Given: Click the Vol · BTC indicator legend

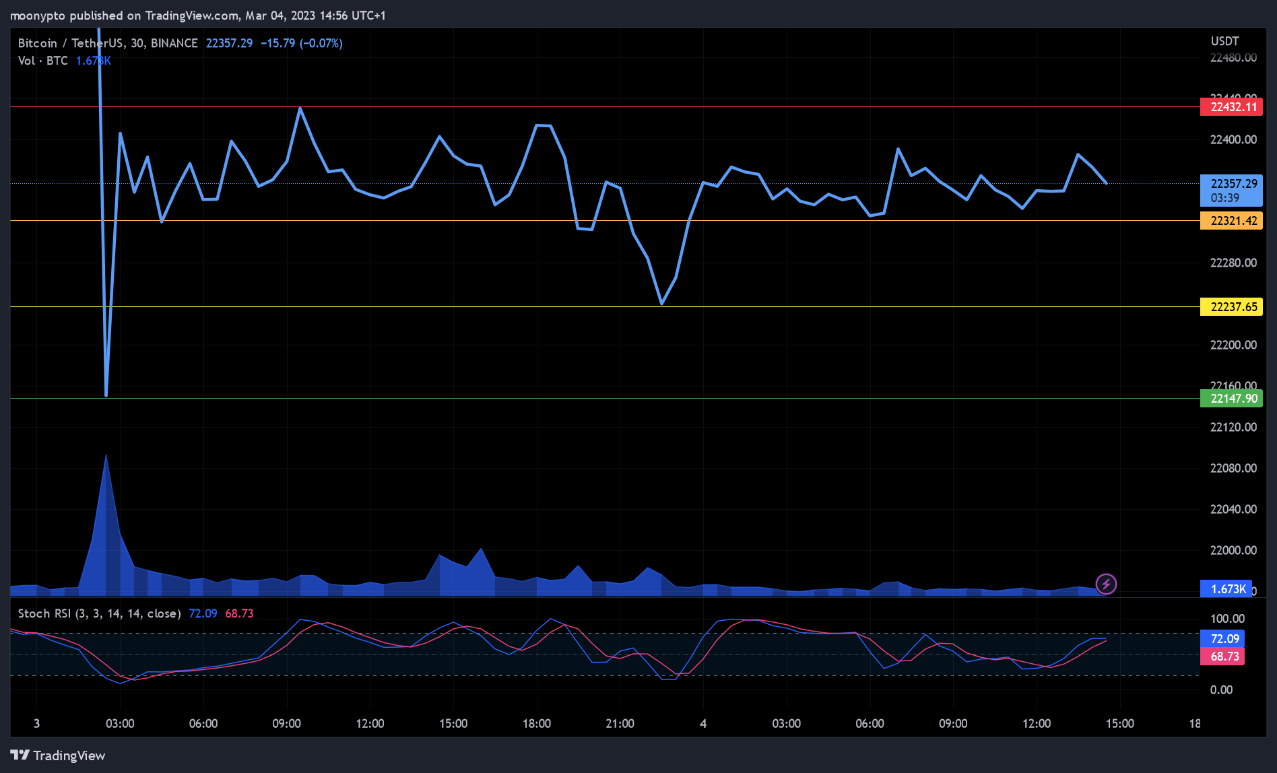Looking at the screenshot, I should [42, 61].
